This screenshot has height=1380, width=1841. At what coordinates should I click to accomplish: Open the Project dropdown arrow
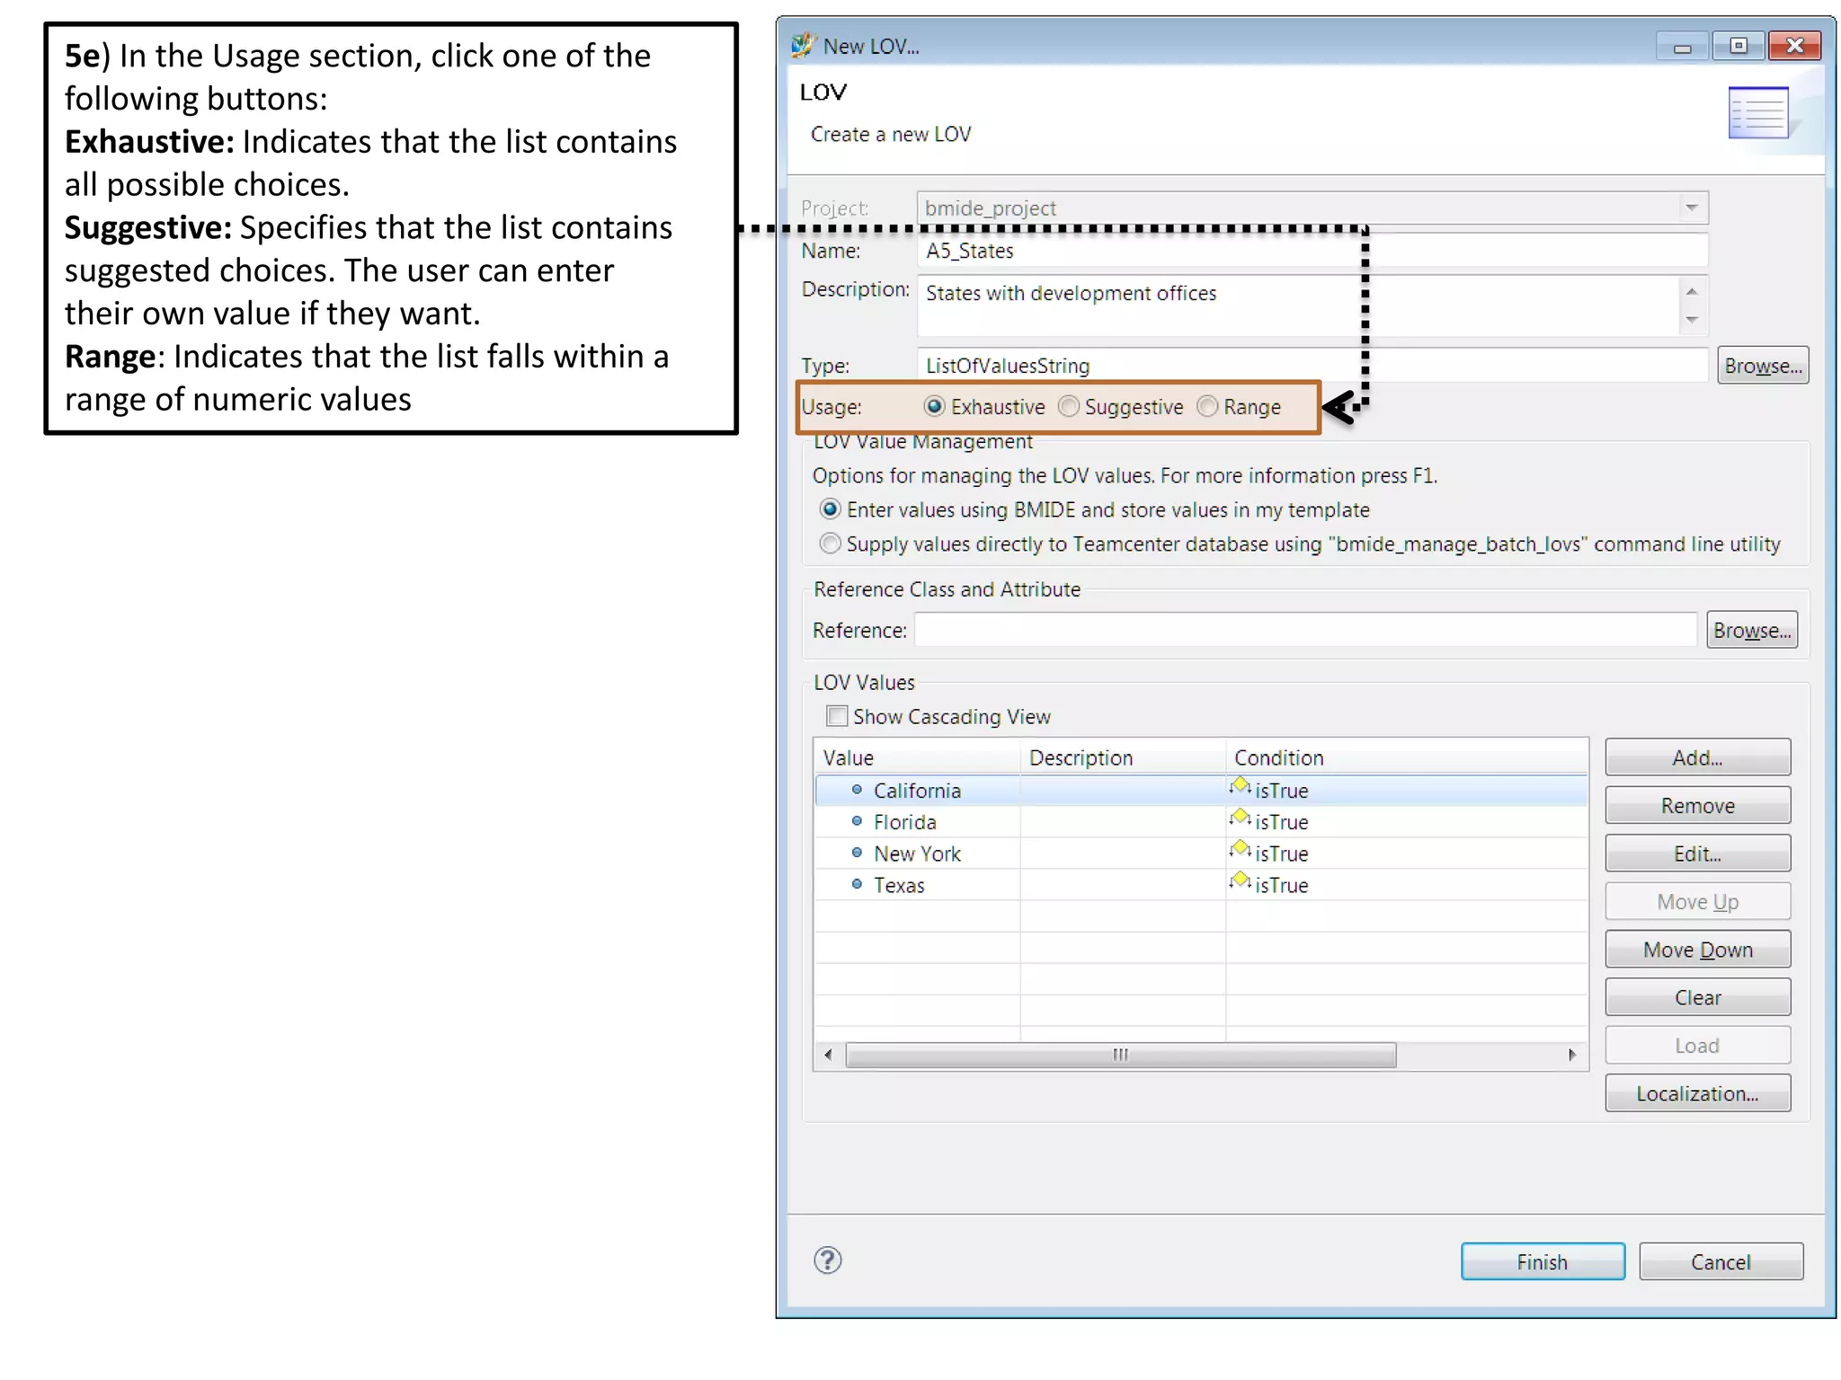point(1691,208)
